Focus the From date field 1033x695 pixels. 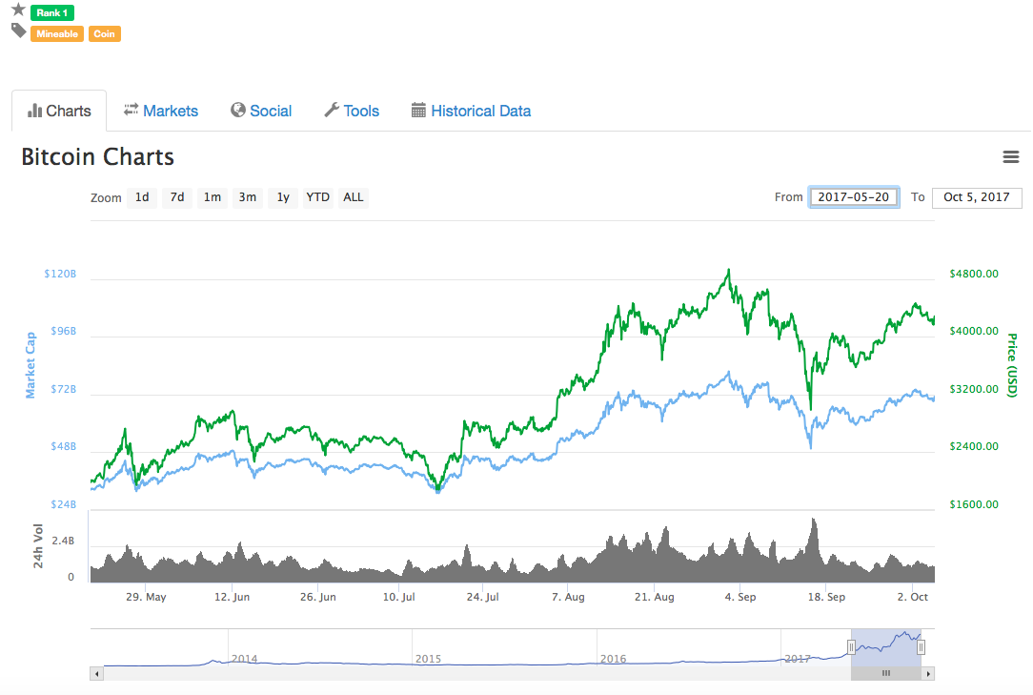click(854, 197)
